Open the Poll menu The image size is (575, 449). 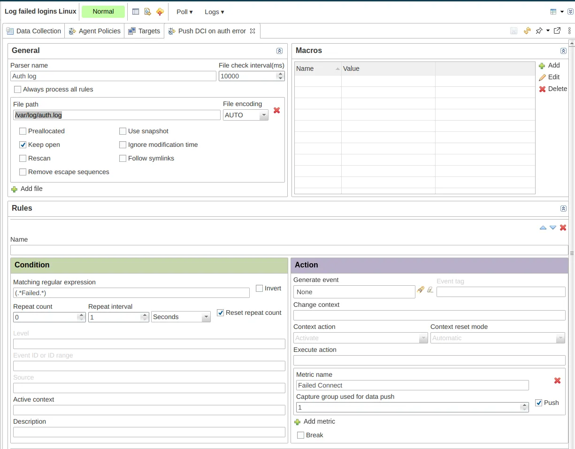pos(184,12)
